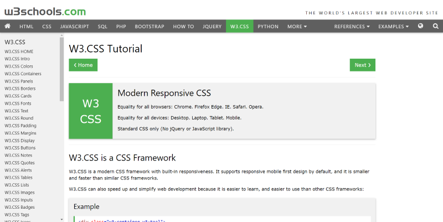Open the PHP navbar item
This screenshot has height=222, width=443.
coord(121,26)
